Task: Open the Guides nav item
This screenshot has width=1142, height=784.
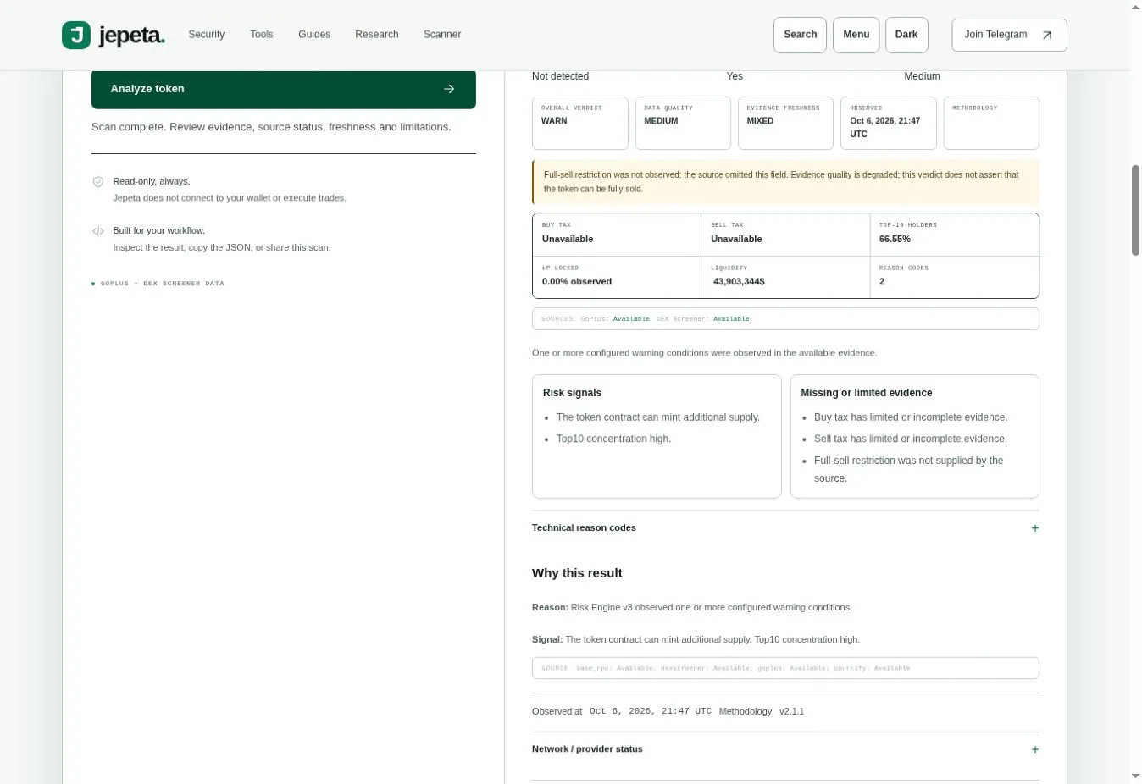Action: click(x=314, y=35)
